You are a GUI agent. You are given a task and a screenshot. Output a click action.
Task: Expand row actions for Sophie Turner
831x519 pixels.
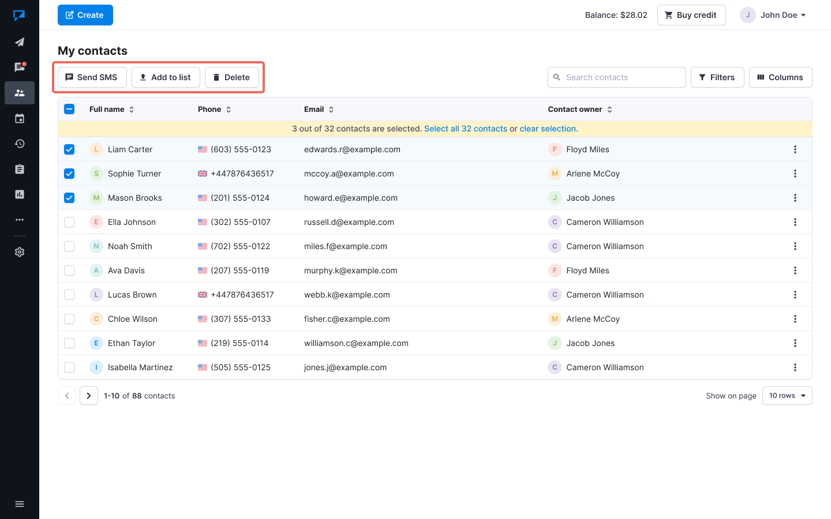point(795,174)
